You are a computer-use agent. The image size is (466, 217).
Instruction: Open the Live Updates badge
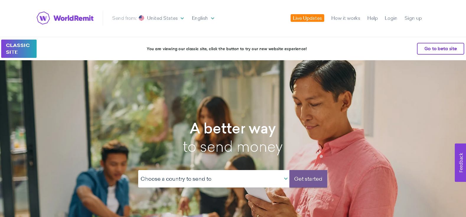click(x=307, y=18)
